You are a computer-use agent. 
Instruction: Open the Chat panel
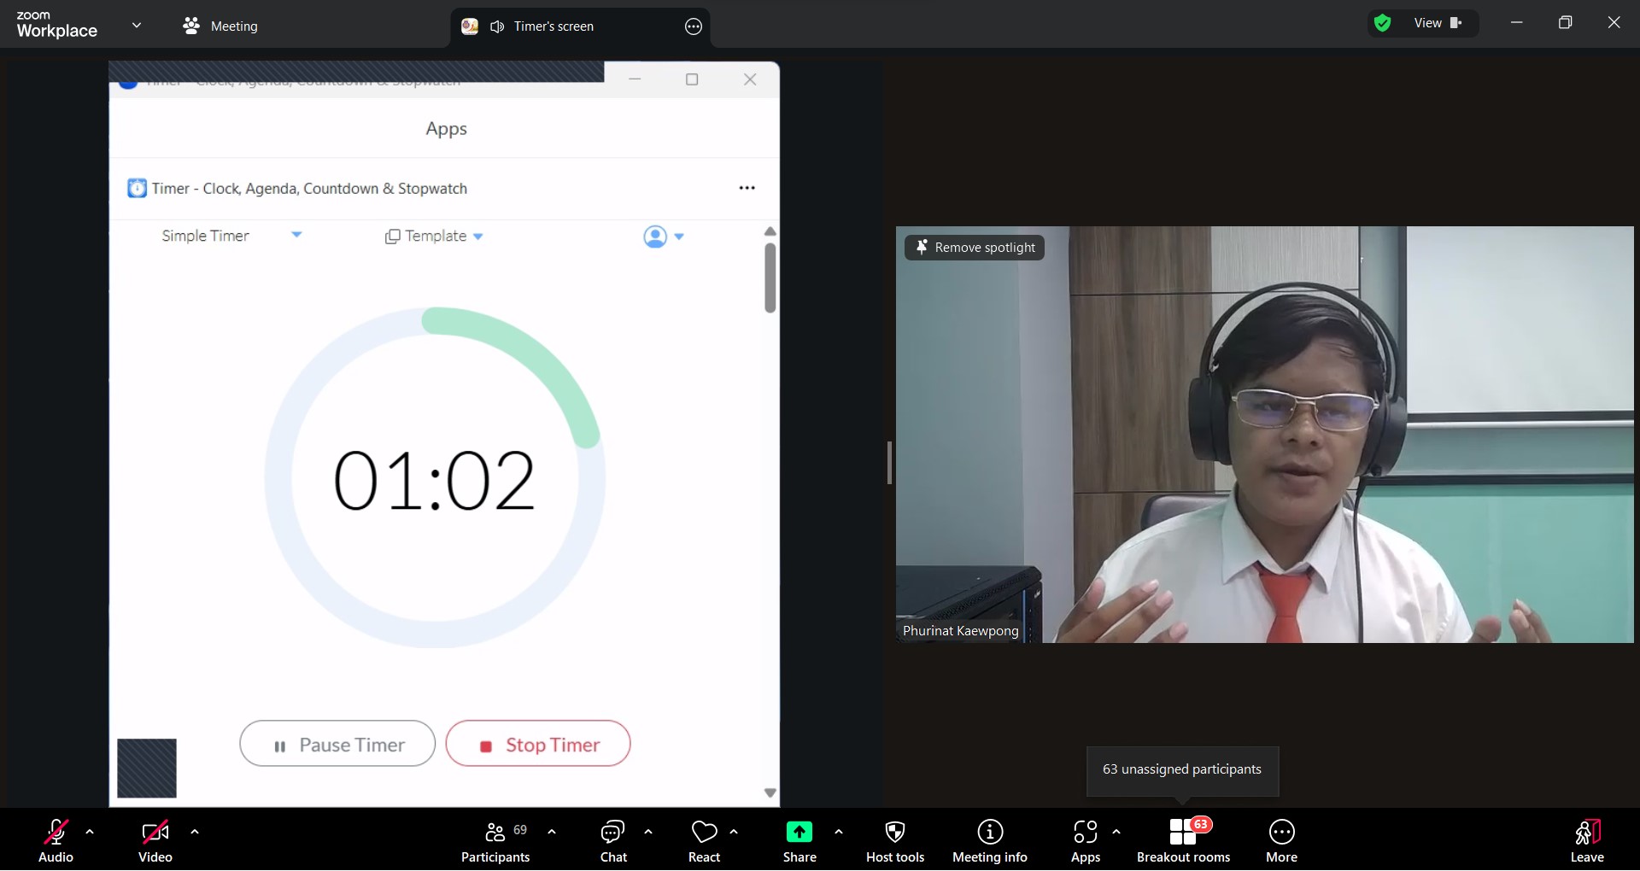coord(613,841)
